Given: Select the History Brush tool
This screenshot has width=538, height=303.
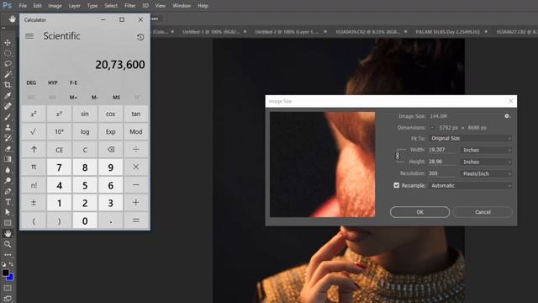Looking at the screenshot, I should (8, 138).
